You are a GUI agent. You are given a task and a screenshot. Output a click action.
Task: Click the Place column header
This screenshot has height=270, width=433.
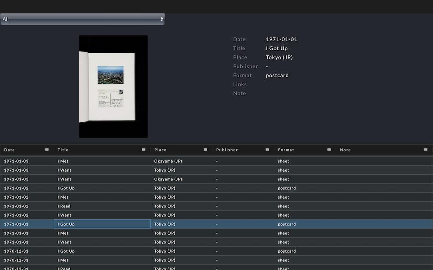tap(160, 150)
